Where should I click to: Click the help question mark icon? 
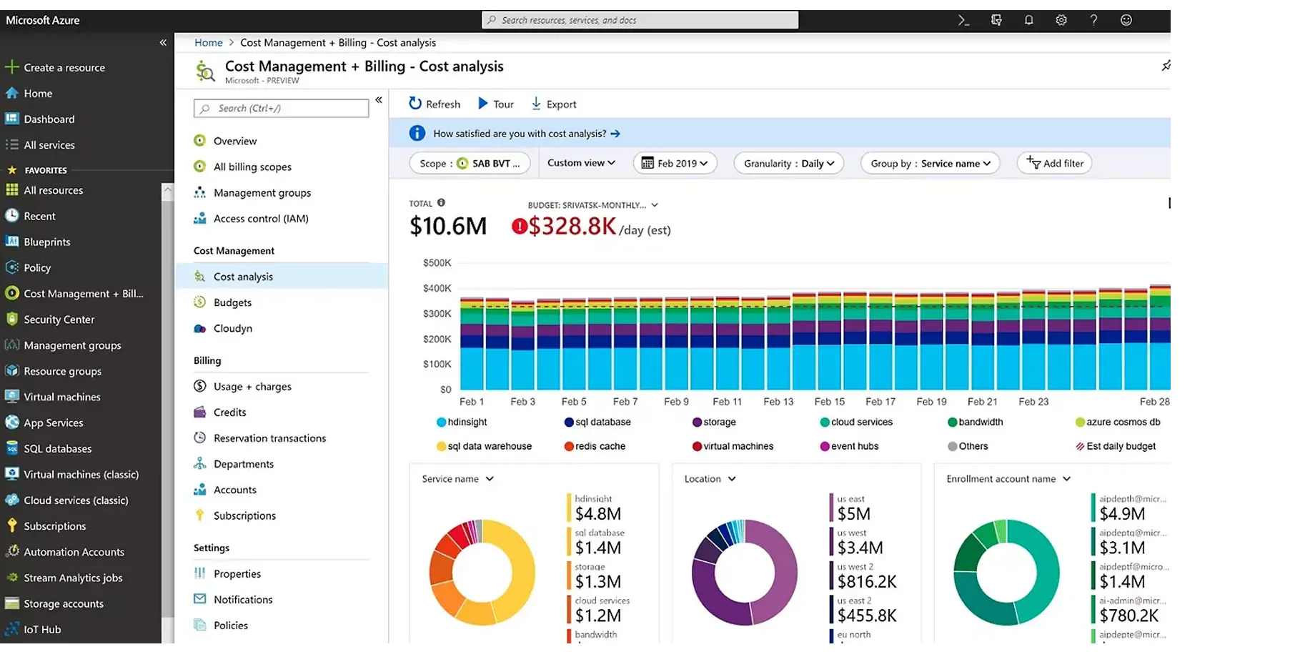pos(1093,20)
